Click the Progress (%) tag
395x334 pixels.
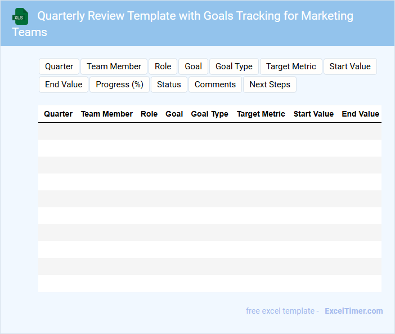[x=119, y=84]
